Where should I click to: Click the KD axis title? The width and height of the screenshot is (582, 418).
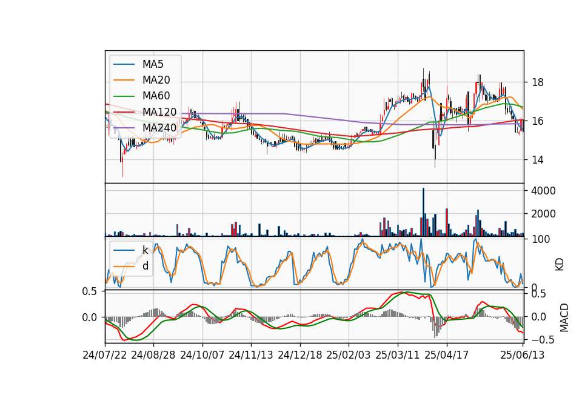tap(560, 265)
